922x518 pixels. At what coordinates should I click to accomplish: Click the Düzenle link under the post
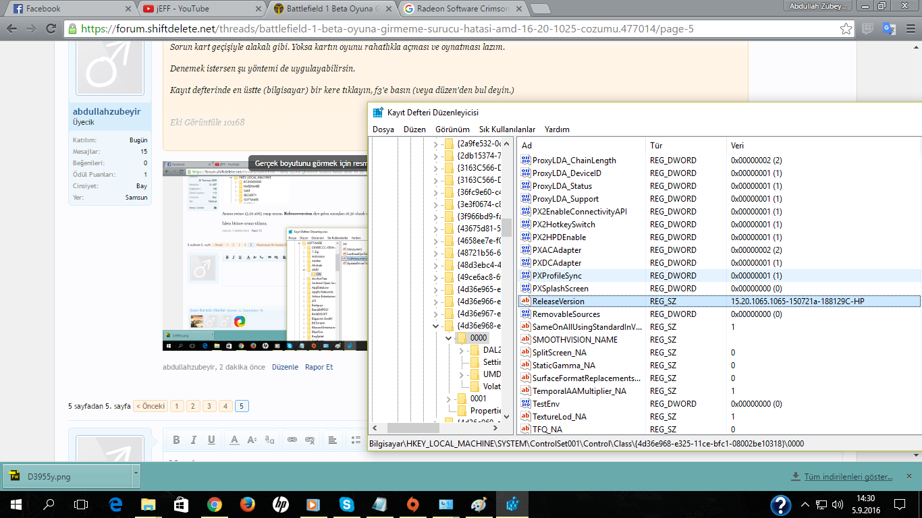[x=285, y=367]
